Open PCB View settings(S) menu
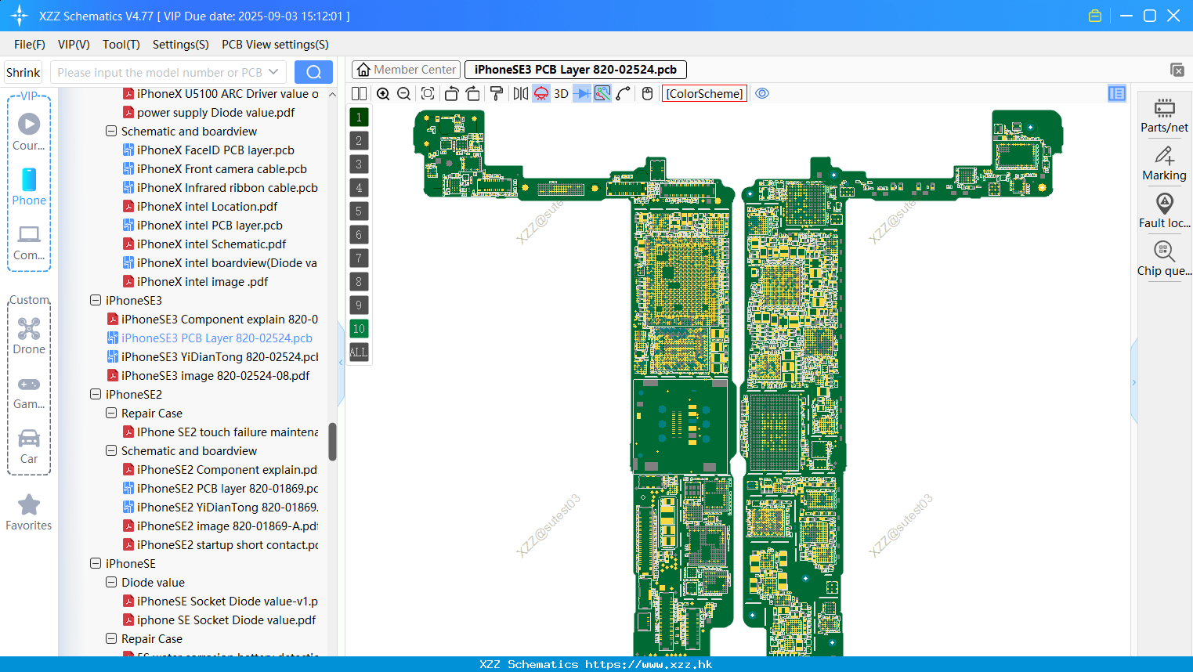The image size is (1193, 672). click(x=275, y=45)
